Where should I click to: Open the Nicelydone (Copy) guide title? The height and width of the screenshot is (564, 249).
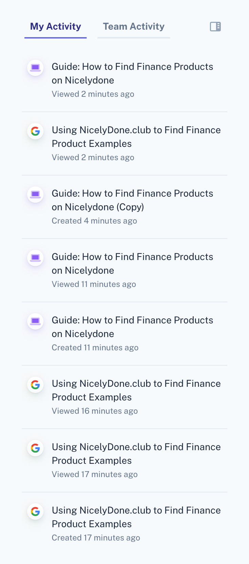coord(132,200)
